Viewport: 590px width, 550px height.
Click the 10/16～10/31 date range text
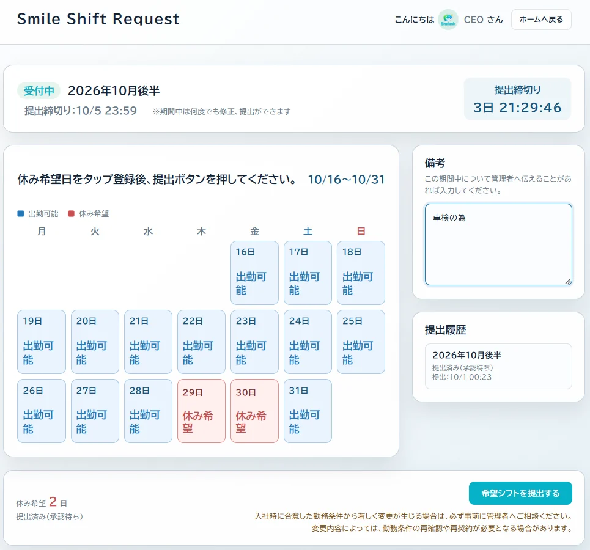click(x=346, y=180)
